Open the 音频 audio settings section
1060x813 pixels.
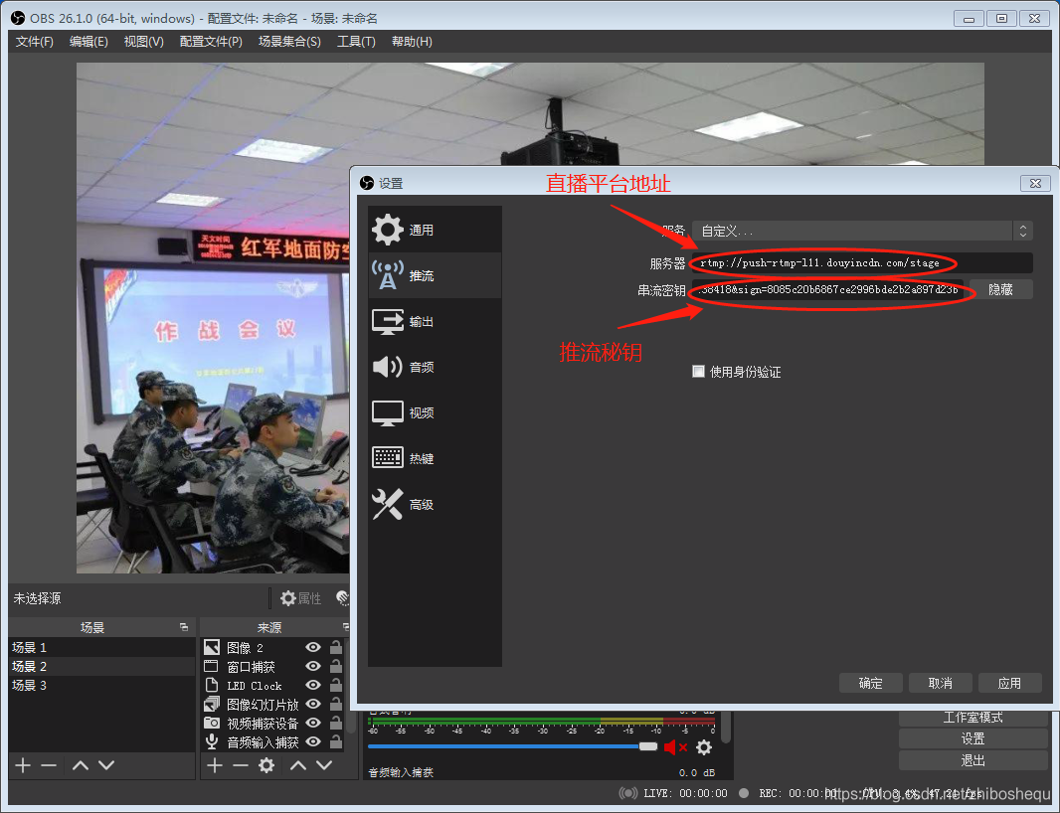(x=435, y=367)
